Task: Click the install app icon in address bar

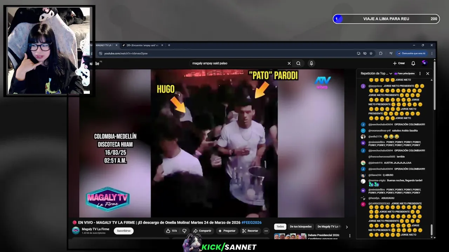Action: [x=358, y=54]
